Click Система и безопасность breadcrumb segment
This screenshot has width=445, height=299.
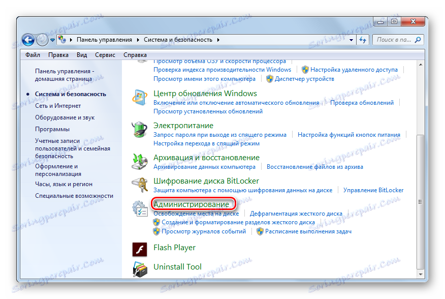(178, 40)
